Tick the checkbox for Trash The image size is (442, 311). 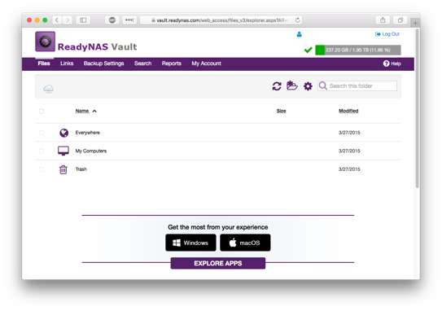[42, 169]
